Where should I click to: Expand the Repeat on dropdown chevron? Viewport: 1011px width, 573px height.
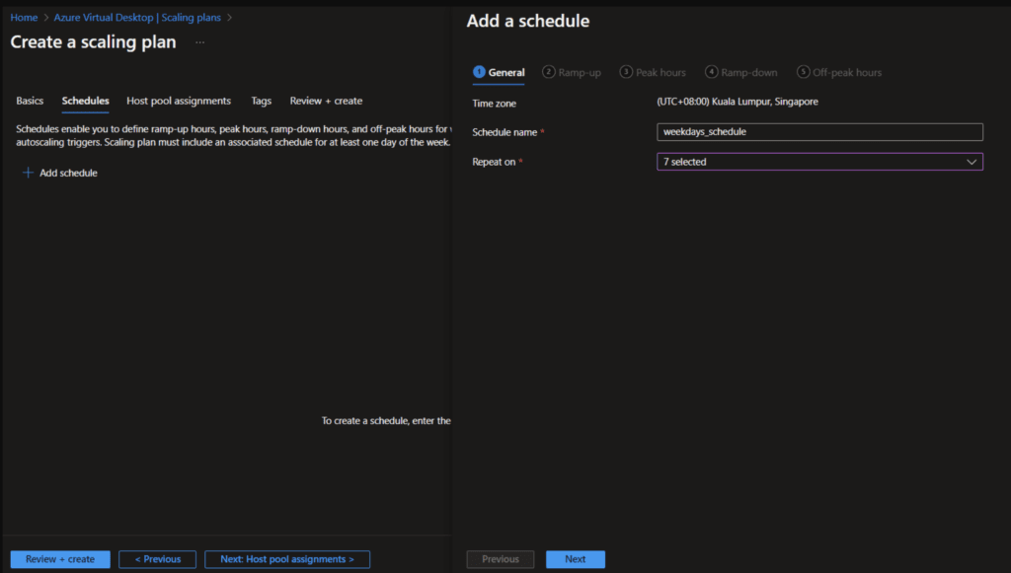point(972,162)
